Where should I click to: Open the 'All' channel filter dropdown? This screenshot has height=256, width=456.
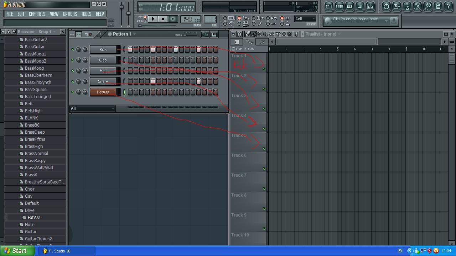[x=92, y=108]
